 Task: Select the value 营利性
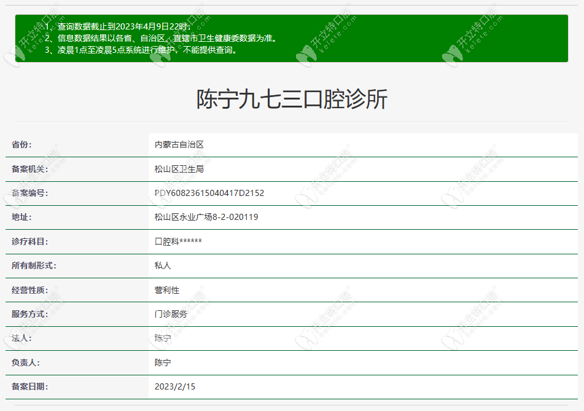[x=167, y=290]
